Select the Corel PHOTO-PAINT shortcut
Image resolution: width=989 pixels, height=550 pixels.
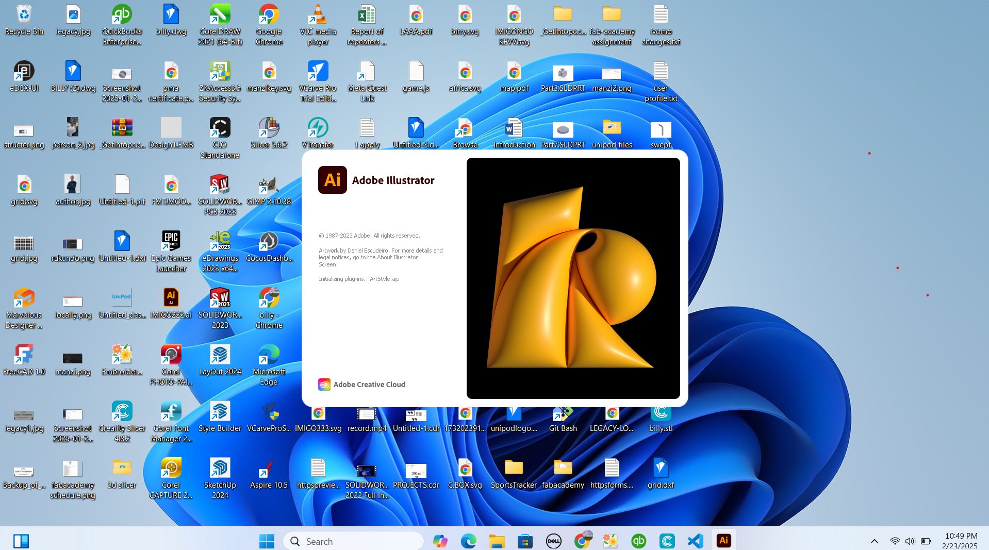pos(171,365)
